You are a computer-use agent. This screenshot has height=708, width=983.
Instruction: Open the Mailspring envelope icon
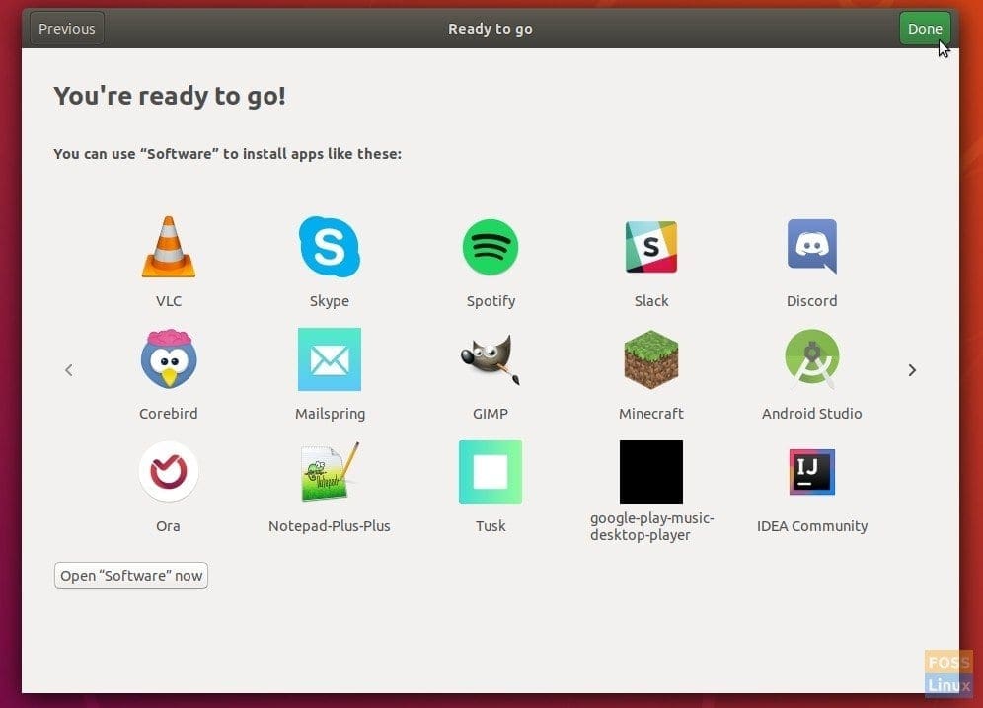pos(330,359)
